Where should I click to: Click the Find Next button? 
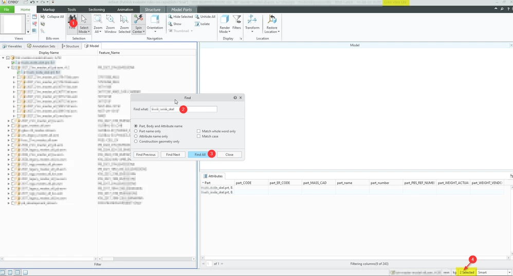tap(173, 154)
